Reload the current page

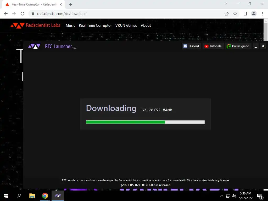click(x=23, y=14)
